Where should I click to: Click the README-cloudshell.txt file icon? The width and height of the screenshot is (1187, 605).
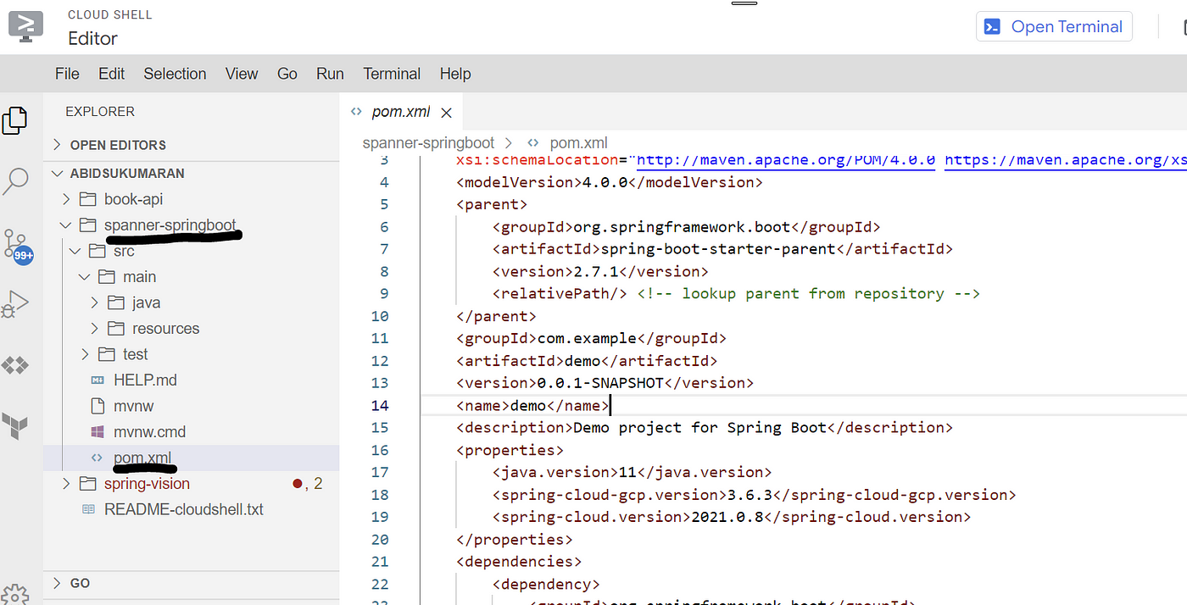click(x=88, y=509)
